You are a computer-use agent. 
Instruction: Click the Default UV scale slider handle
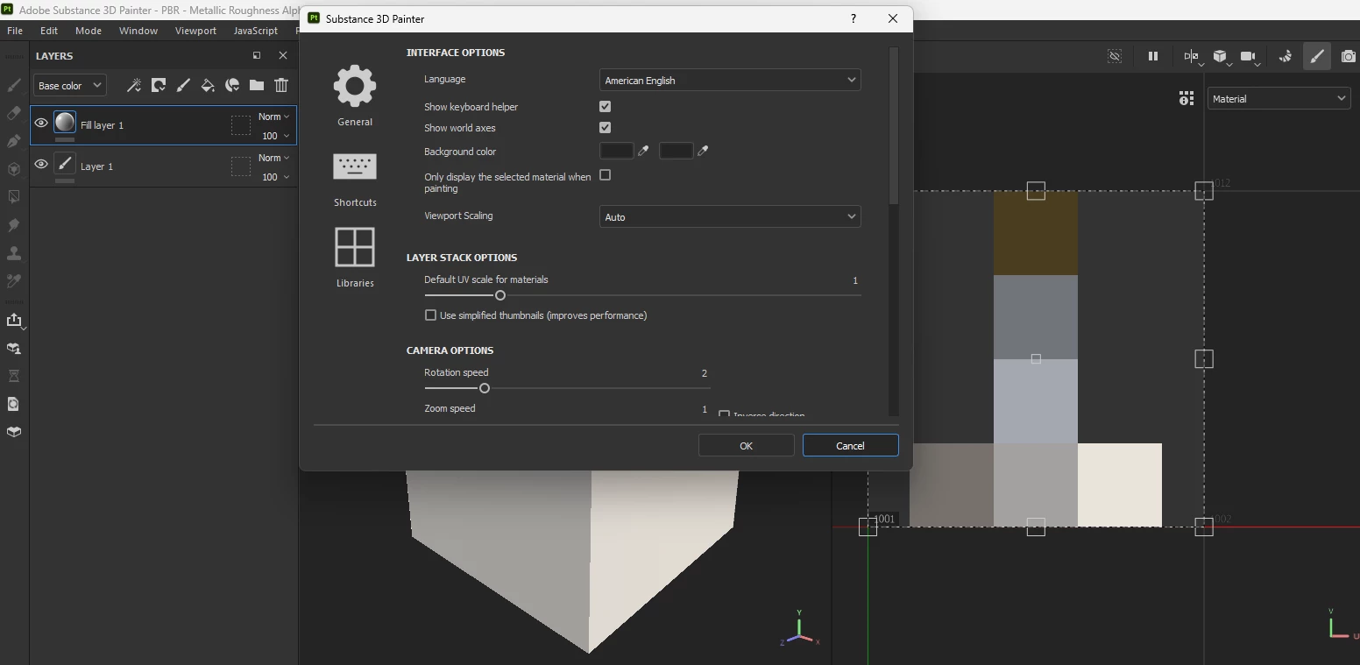pyautogui.click(x=500, y=295)
